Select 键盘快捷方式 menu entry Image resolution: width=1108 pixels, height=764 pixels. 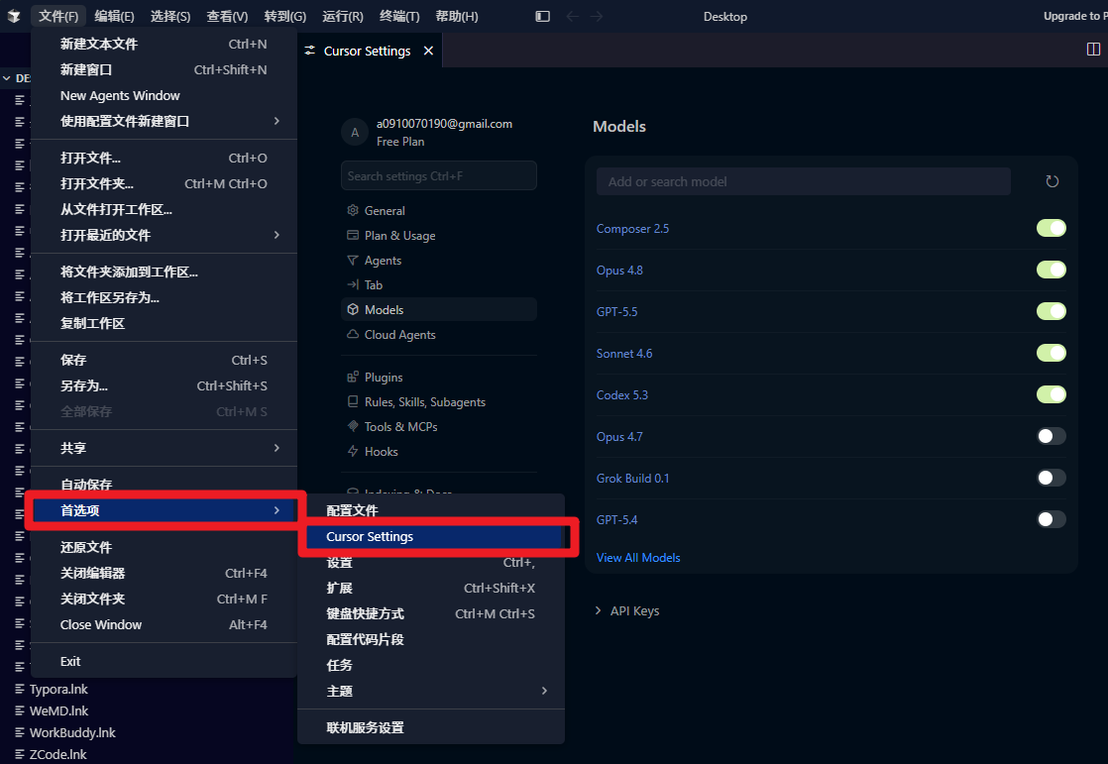click(x=430, y=613)
